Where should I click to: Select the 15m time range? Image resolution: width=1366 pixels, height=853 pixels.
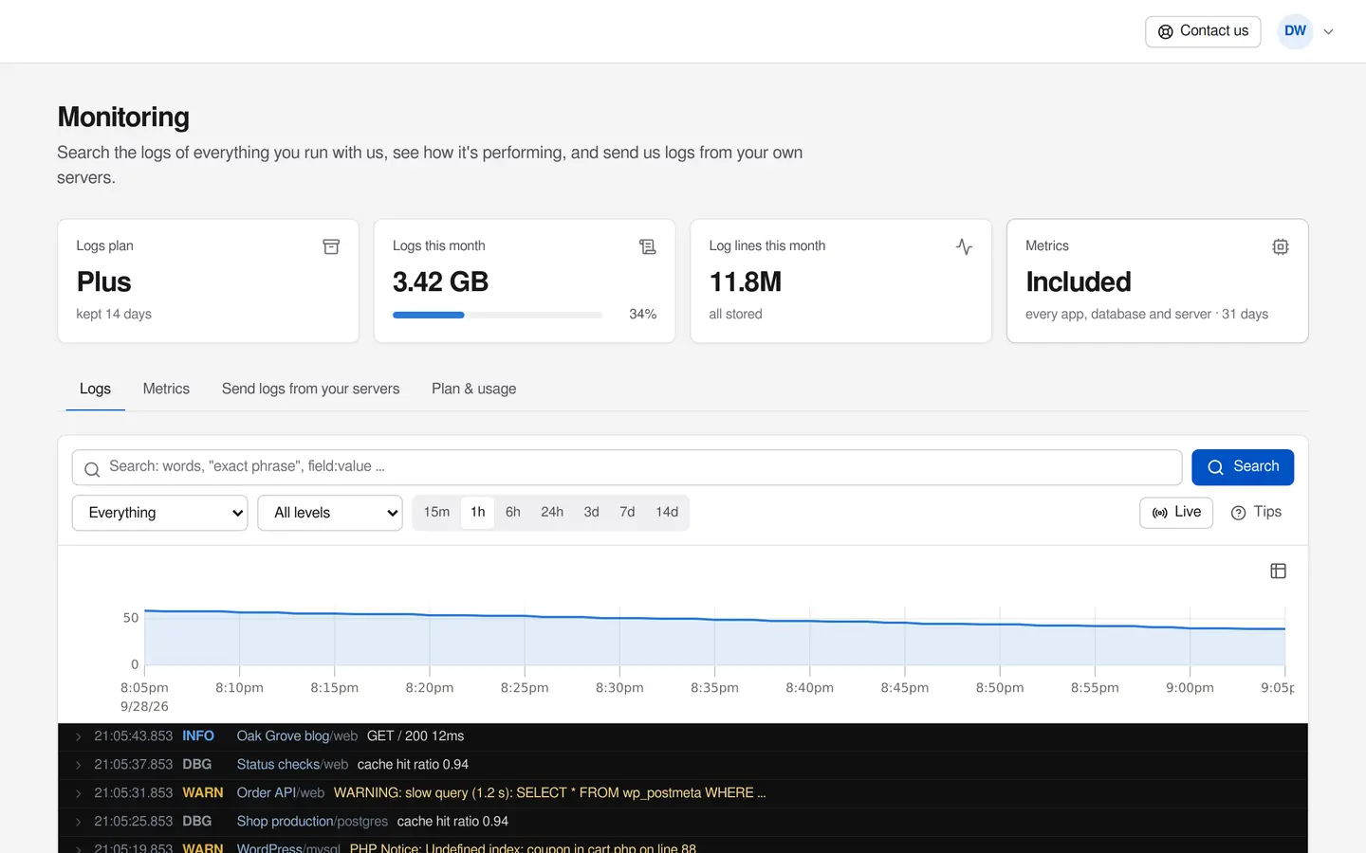coord(436,512)
